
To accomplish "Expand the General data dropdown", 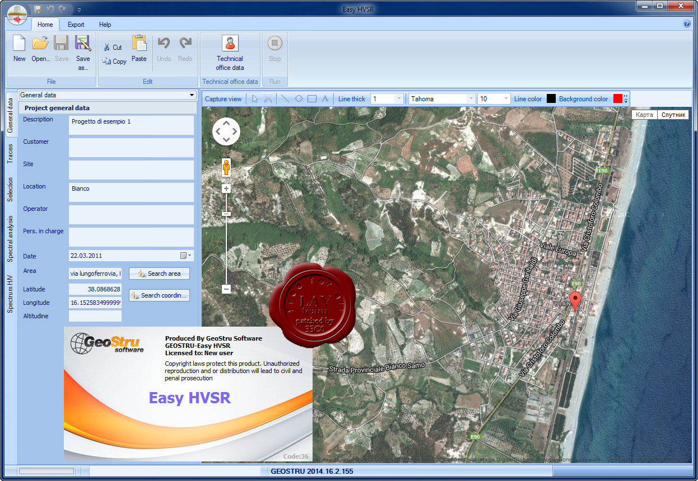I will [x=192, y=95].
